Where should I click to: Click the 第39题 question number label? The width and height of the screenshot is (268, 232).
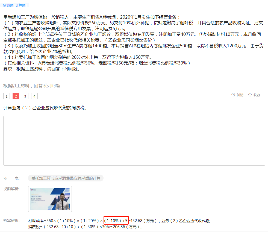8,5
